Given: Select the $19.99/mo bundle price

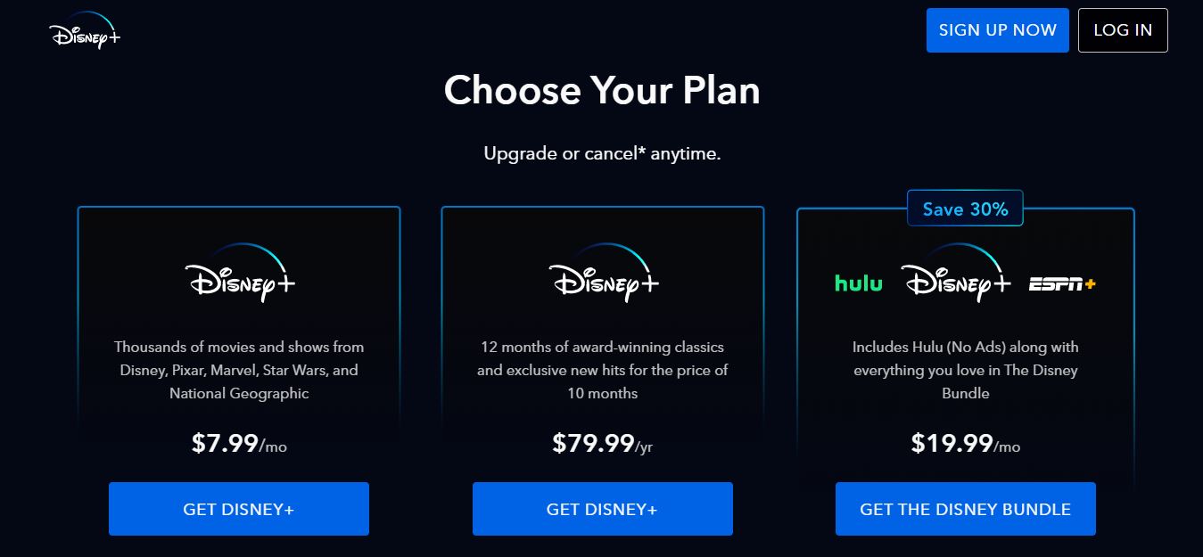Looking at the screenshot, I should 965,441.
